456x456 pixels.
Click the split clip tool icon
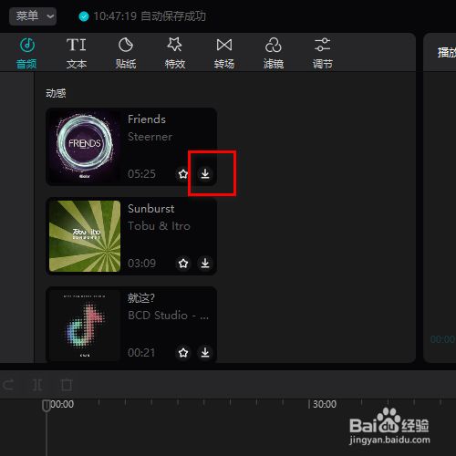coord(37,385)
